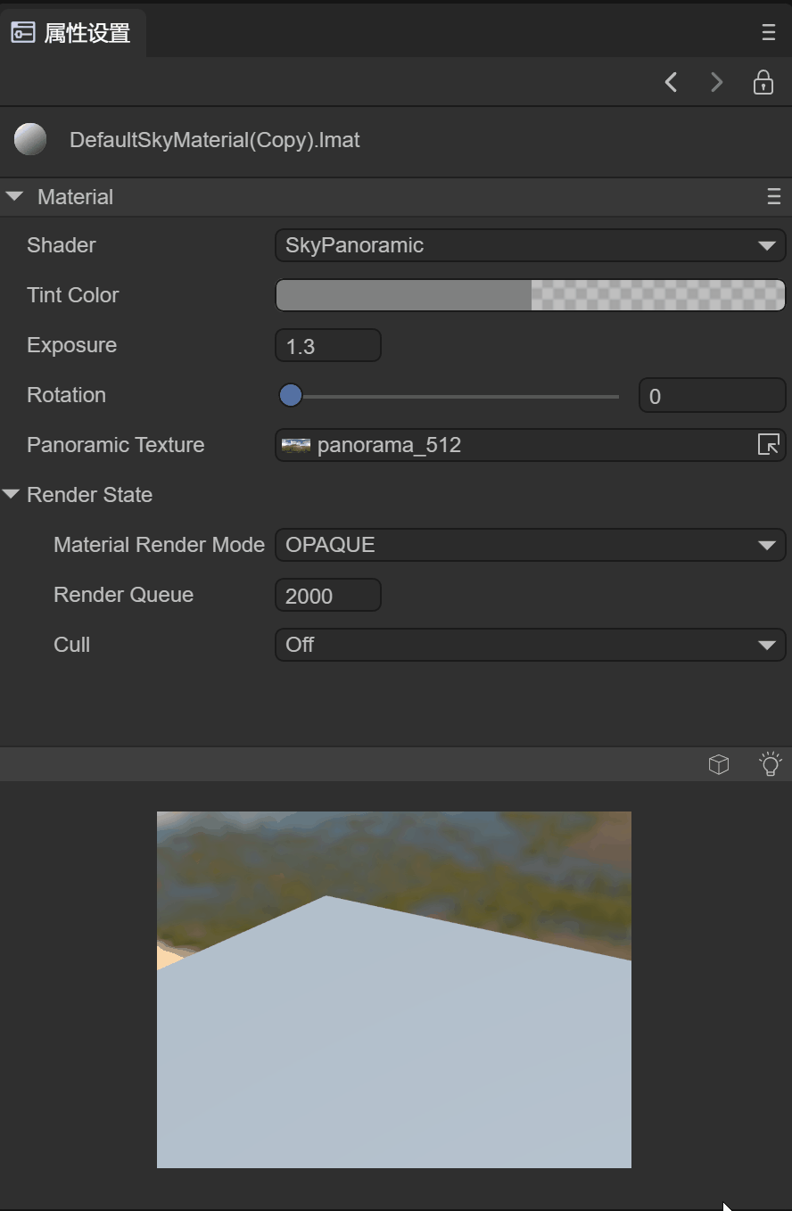Click the Render Queue input field
This screenshot has height=1211, width=792.
[327, 596]
